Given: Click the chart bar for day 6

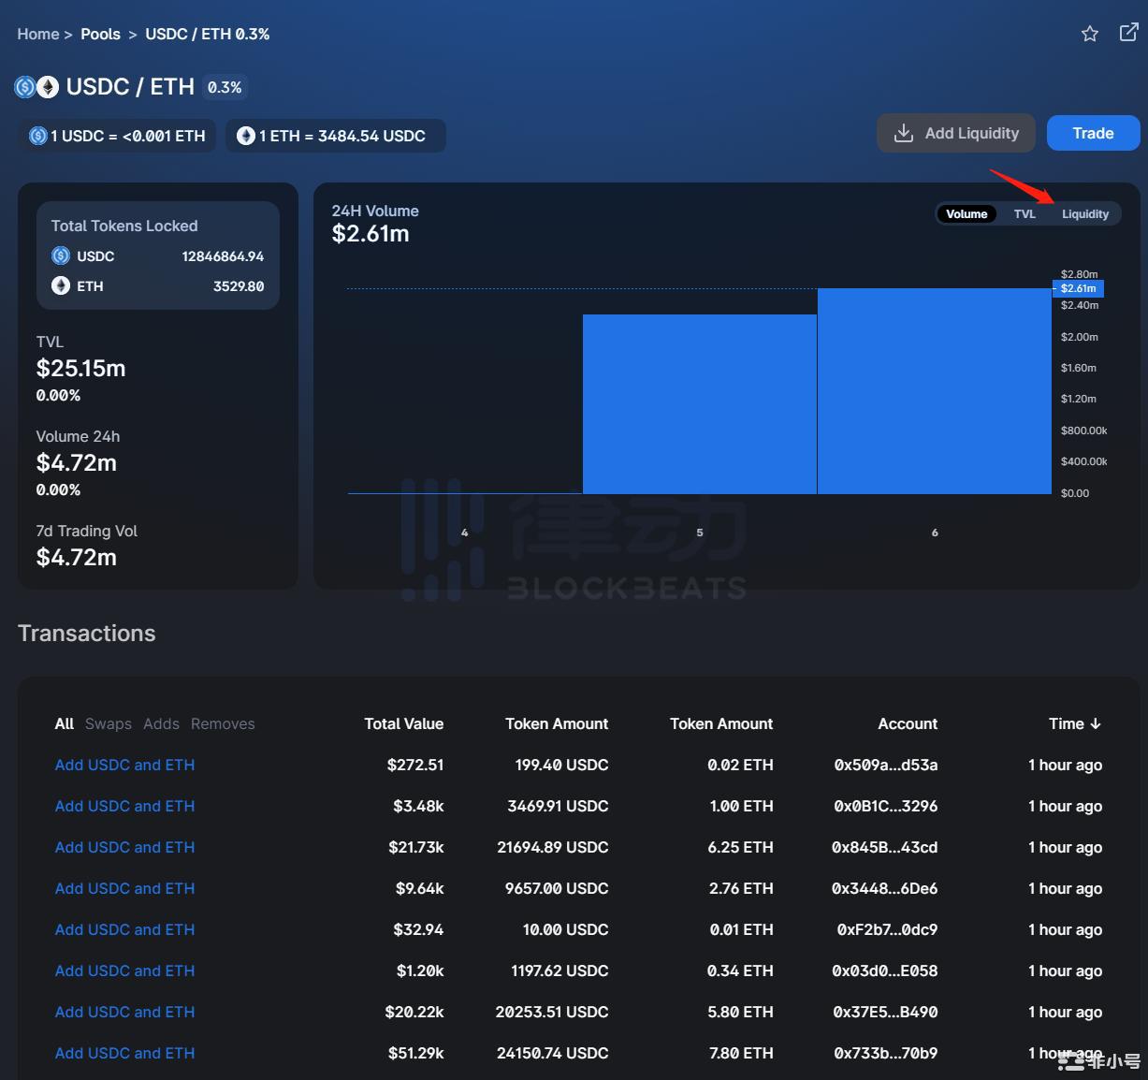Looking at the screenshot, I should tap(935, 391).
